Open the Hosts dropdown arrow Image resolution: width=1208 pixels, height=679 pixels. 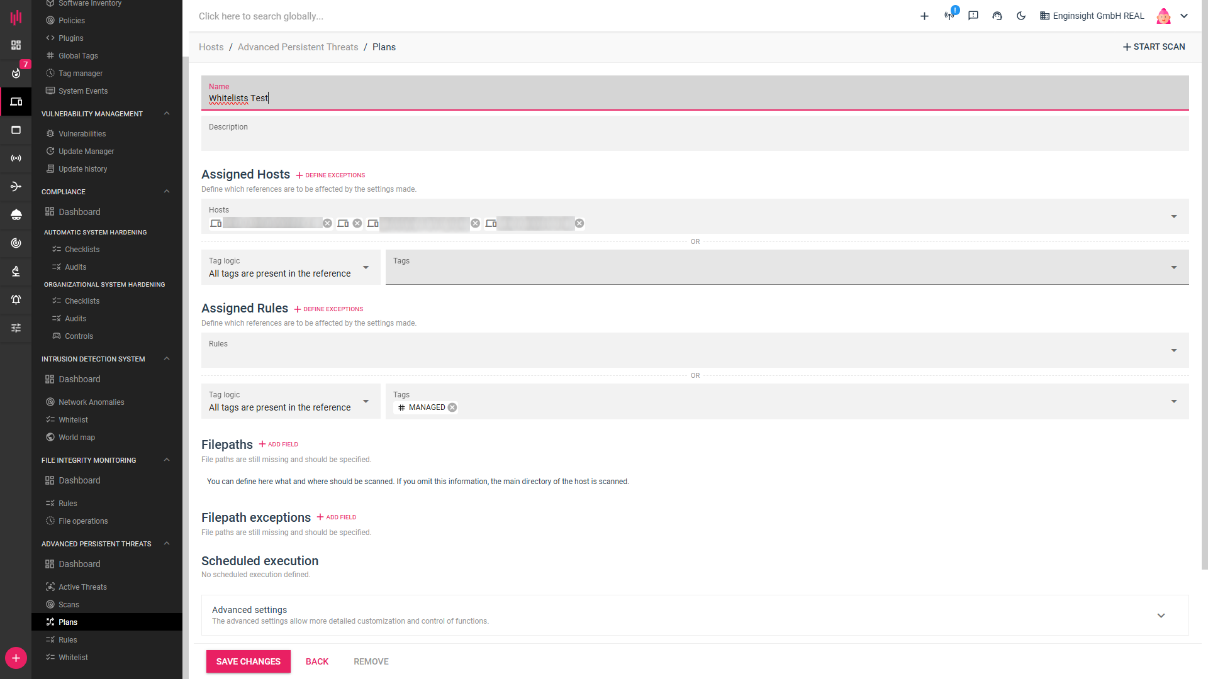pos(1173,216)
